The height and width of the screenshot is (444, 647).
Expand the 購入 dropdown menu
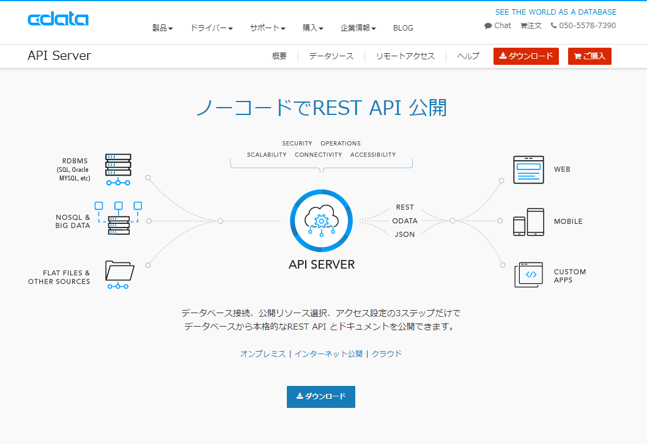click(x=312, y=28)
